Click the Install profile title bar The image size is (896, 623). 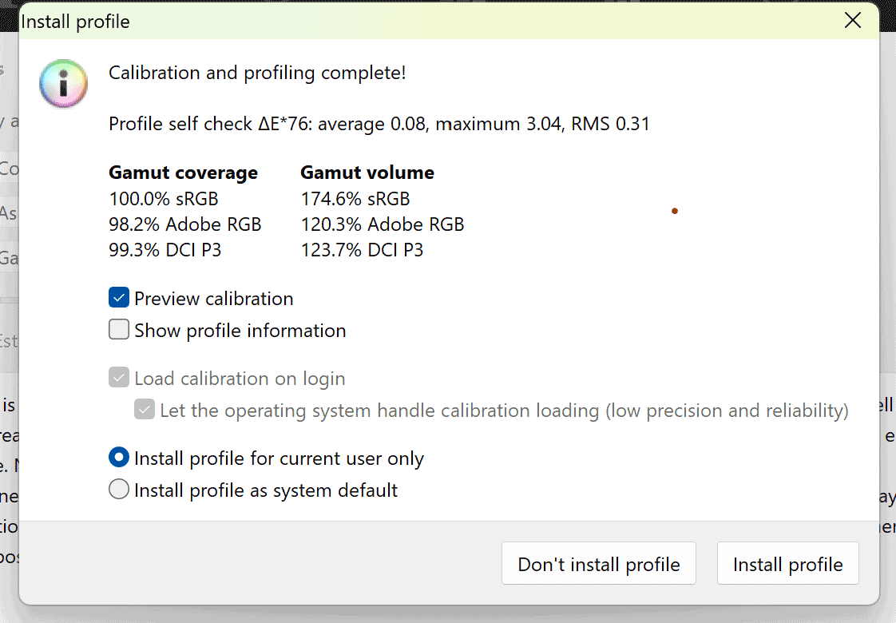point(399,22)
